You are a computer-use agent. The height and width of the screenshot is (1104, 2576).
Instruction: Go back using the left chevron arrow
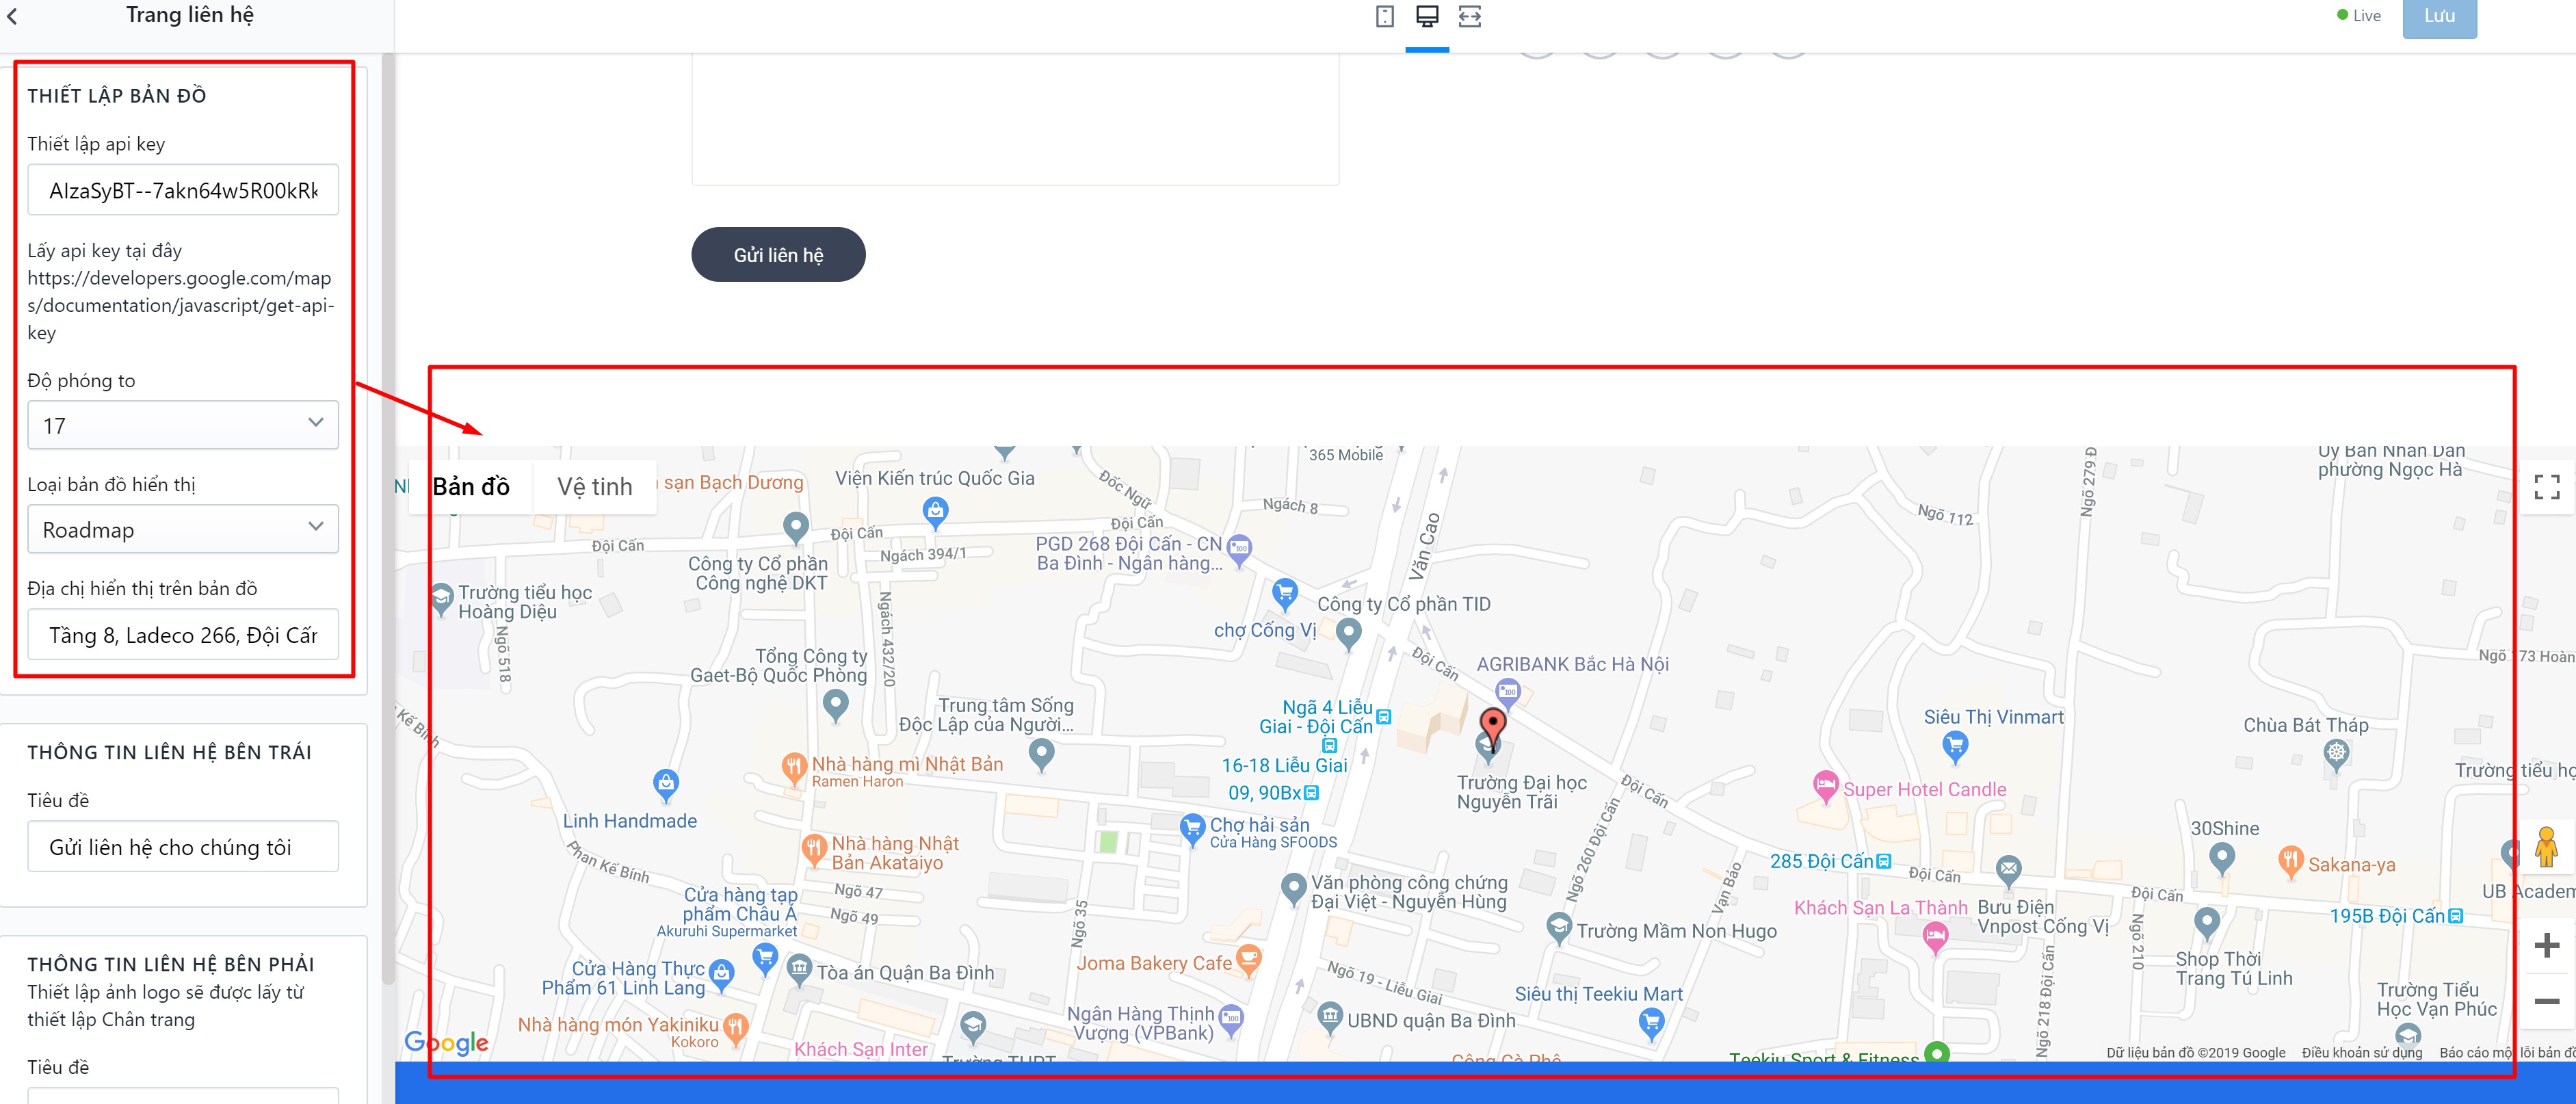click(13, 16)
